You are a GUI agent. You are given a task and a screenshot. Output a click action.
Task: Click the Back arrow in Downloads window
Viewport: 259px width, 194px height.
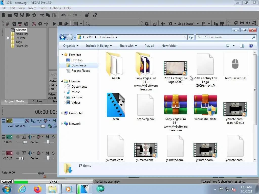click(x=62, y=37)
